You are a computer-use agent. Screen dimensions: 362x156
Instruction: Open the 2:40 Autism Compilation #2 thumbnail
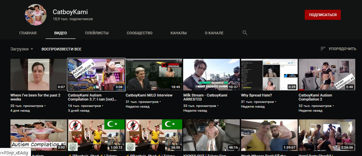pos(327,75)
